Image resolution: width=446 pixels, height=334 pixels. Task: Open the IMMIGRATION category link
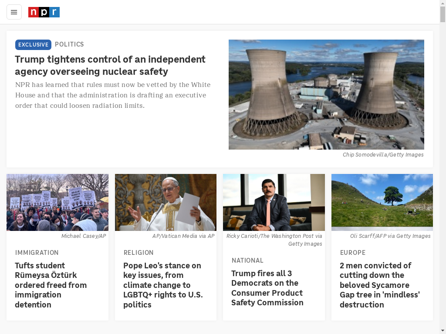click(37, 253)
